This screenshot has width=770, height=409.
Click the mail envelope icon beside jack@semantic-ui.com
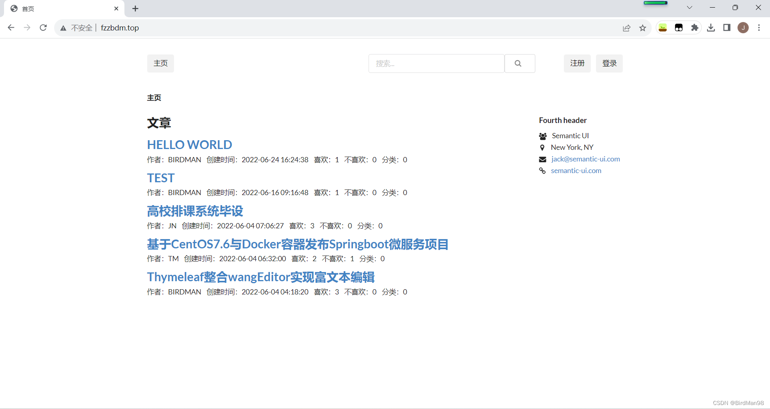[543, 159]
